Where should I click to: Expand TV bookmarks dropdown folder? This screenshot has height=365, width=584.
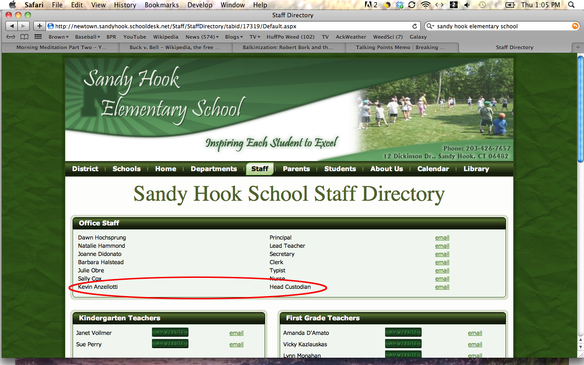255,37
